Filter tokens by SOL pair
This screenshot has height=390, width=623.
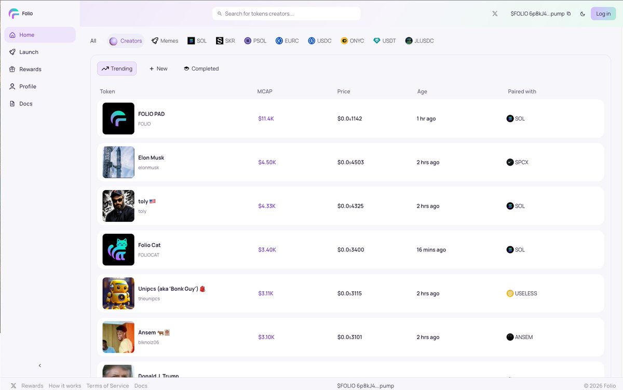197,41
